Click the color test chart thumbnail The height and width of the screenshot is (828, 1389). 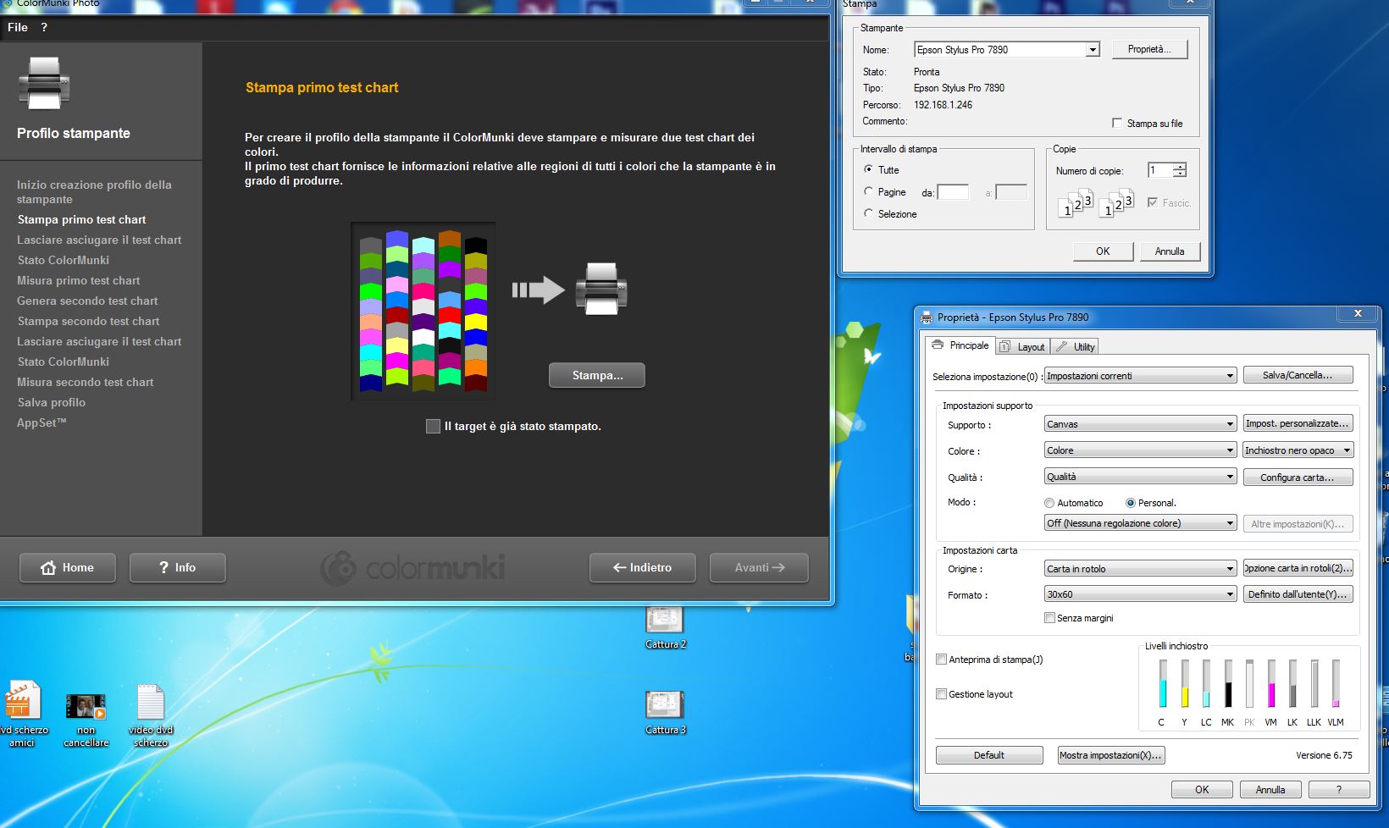tap(423, 311)
